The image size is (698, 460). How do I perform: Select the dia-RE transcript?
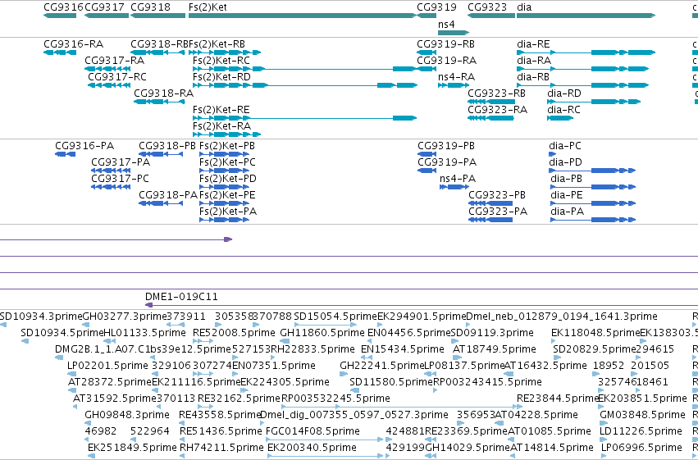[586, 52]
